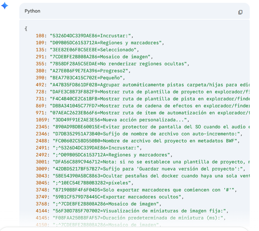
Task: Click the 'Pequeño' string on line 390
Action: [87, 78]
